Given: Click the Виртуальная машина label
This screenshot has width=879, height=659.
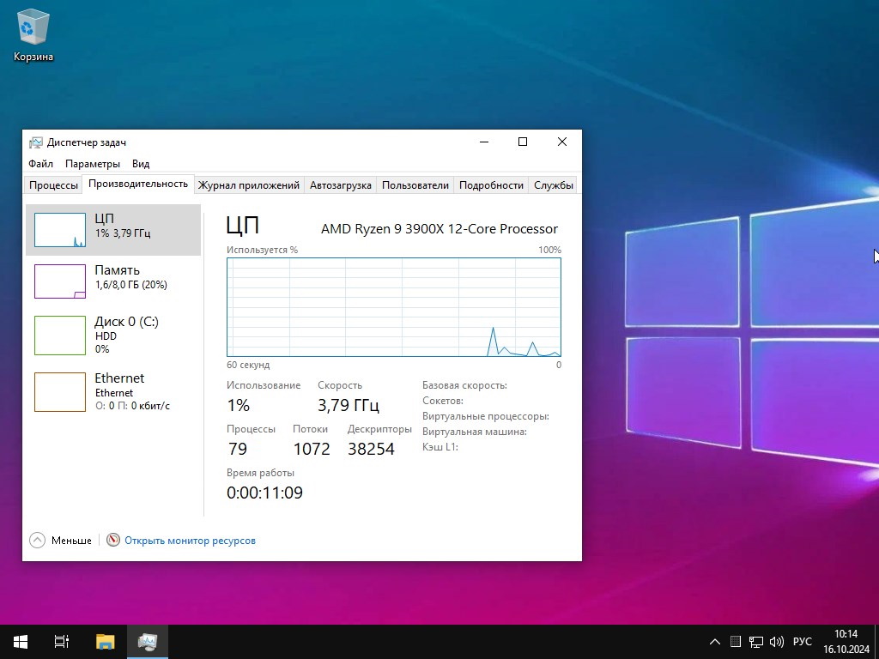Looking at the screenshot, I should coord(474,432).
